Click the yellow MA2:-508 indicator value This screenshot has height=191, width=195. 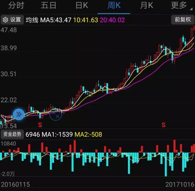pyautogui.click(x=88, y=134)
